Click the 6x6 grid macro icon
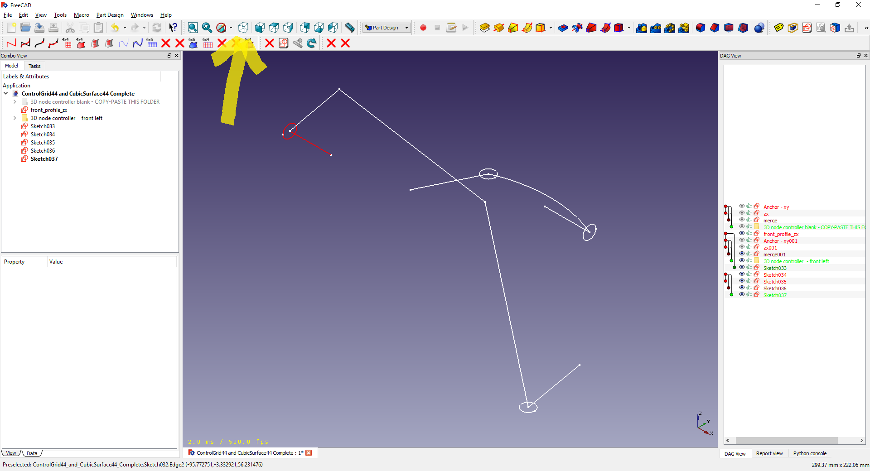Image resolution: width=870 pixels, height=471 pixels. 151,43
